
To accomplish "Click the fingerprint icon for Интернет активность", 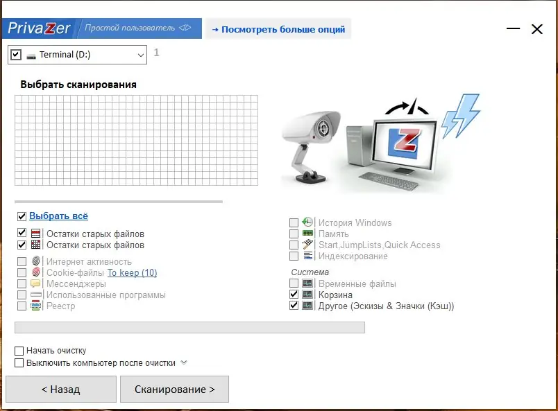I will click(35, 261).
